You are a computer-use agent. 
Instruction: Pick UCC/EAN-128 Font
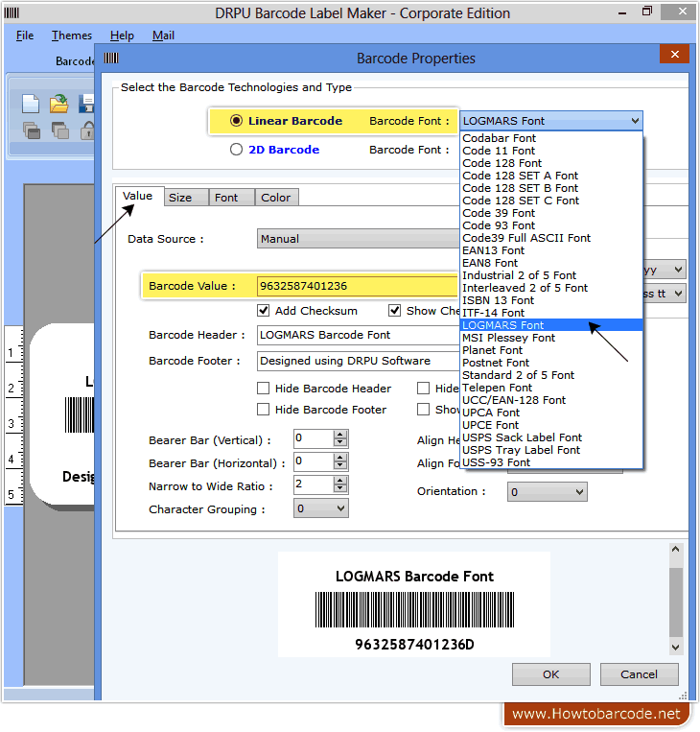coord(551,400)
